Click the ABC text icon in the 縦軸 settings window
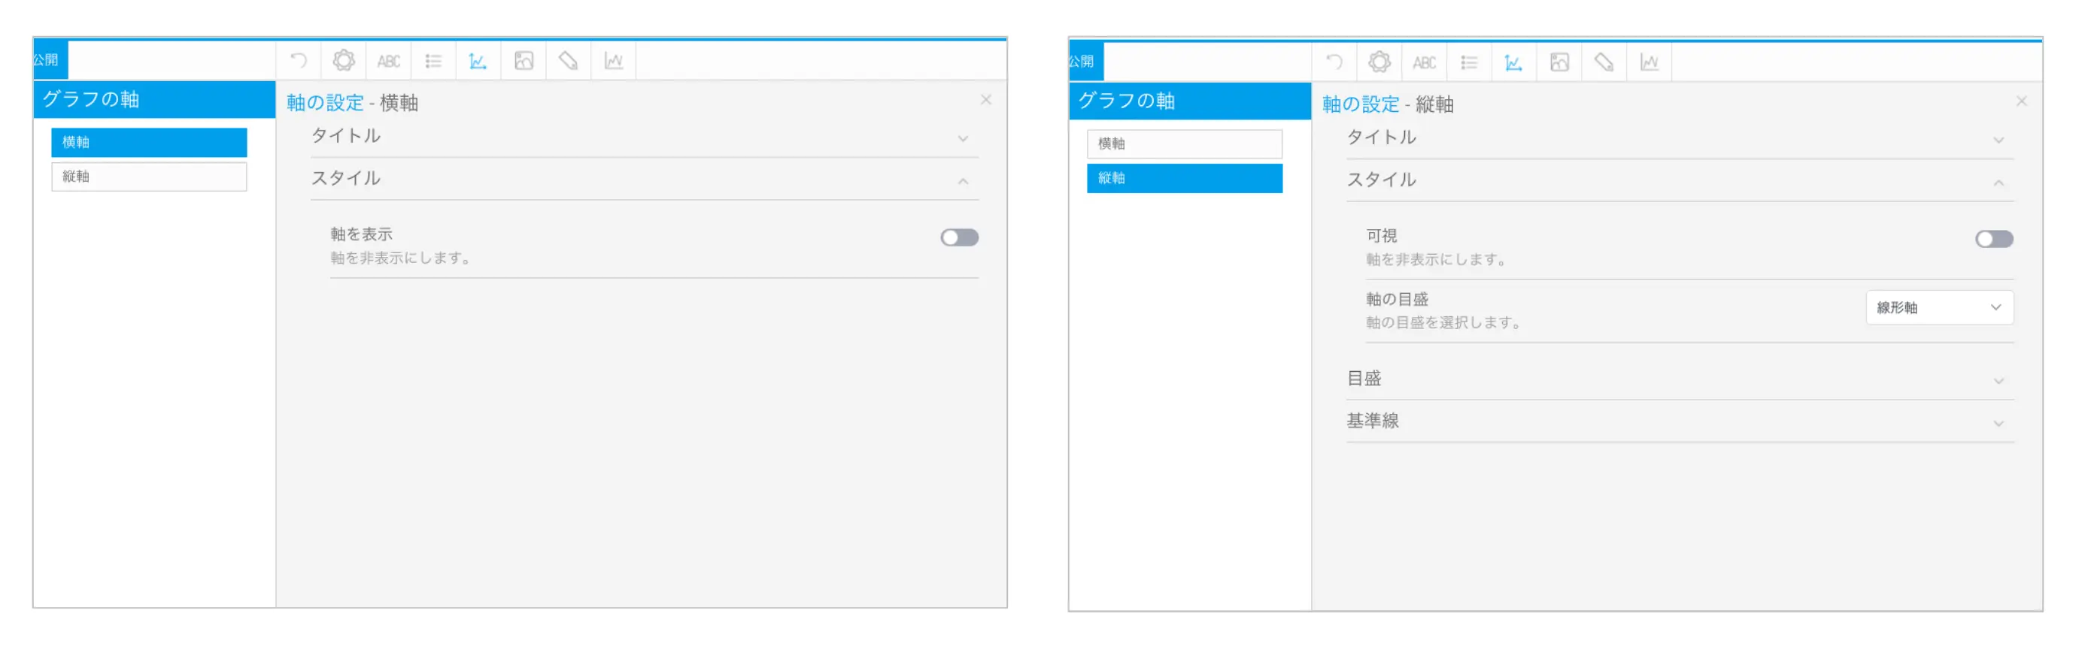This screenshot has width=2088, height=646. pyautogui.click(x=1424, y=62)
